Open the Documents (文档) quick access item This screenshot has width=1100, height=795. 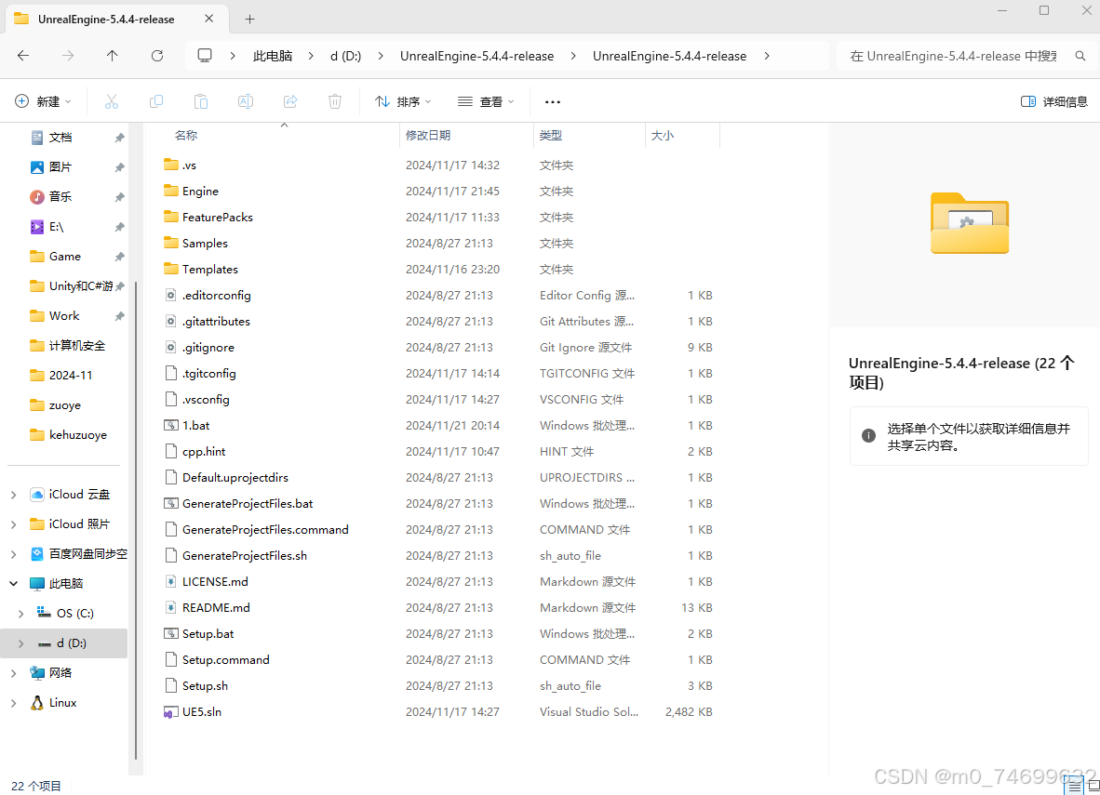point(60,138)
